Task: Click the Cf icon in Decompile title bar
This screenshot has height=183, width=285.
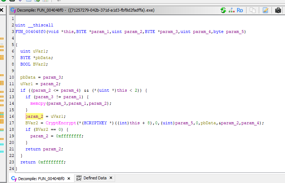Action: coord(13,11)
